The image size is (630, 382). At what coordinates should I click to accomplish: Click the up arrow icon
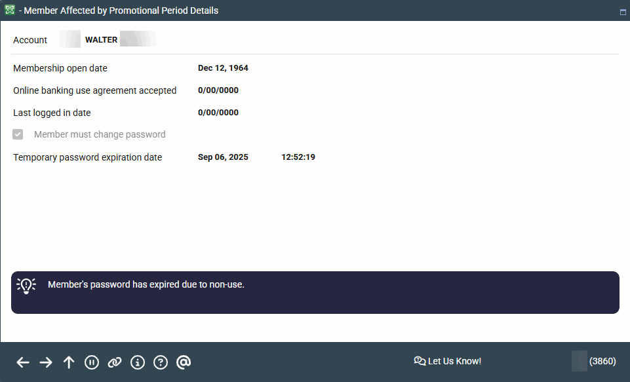69,362
